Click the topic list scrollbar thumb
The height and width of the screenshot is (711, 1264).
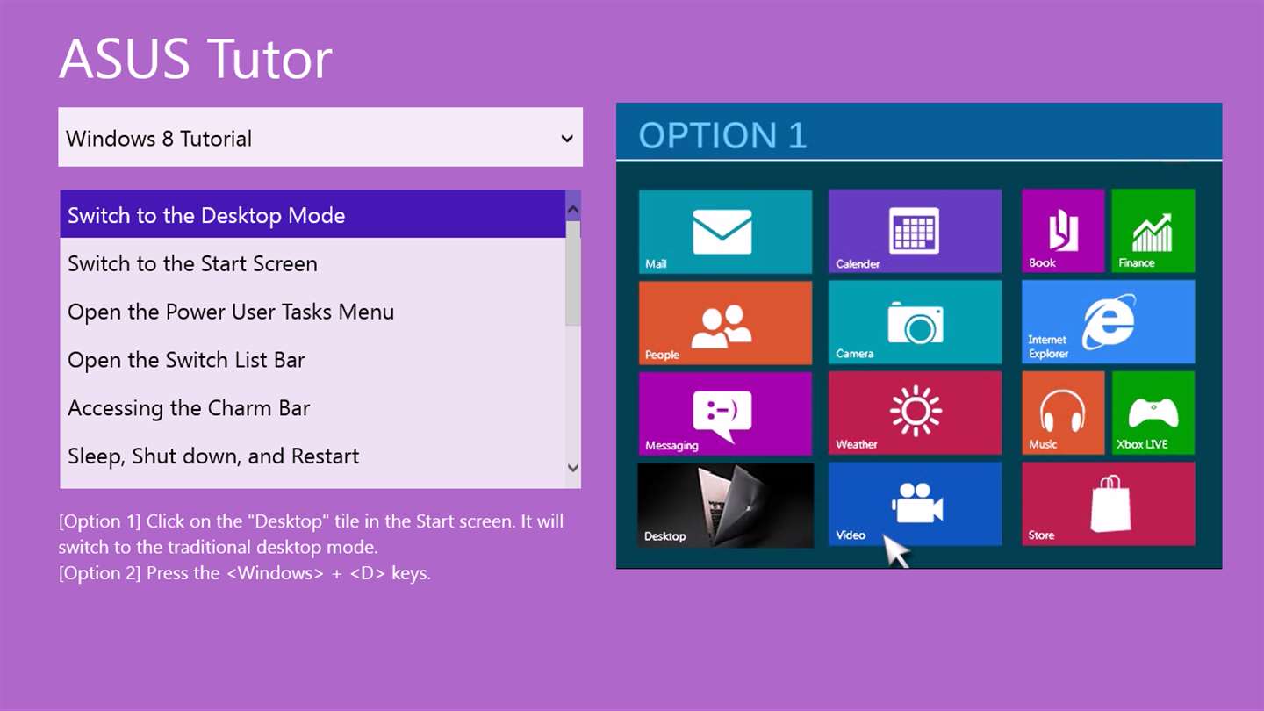tap(573, 273)
